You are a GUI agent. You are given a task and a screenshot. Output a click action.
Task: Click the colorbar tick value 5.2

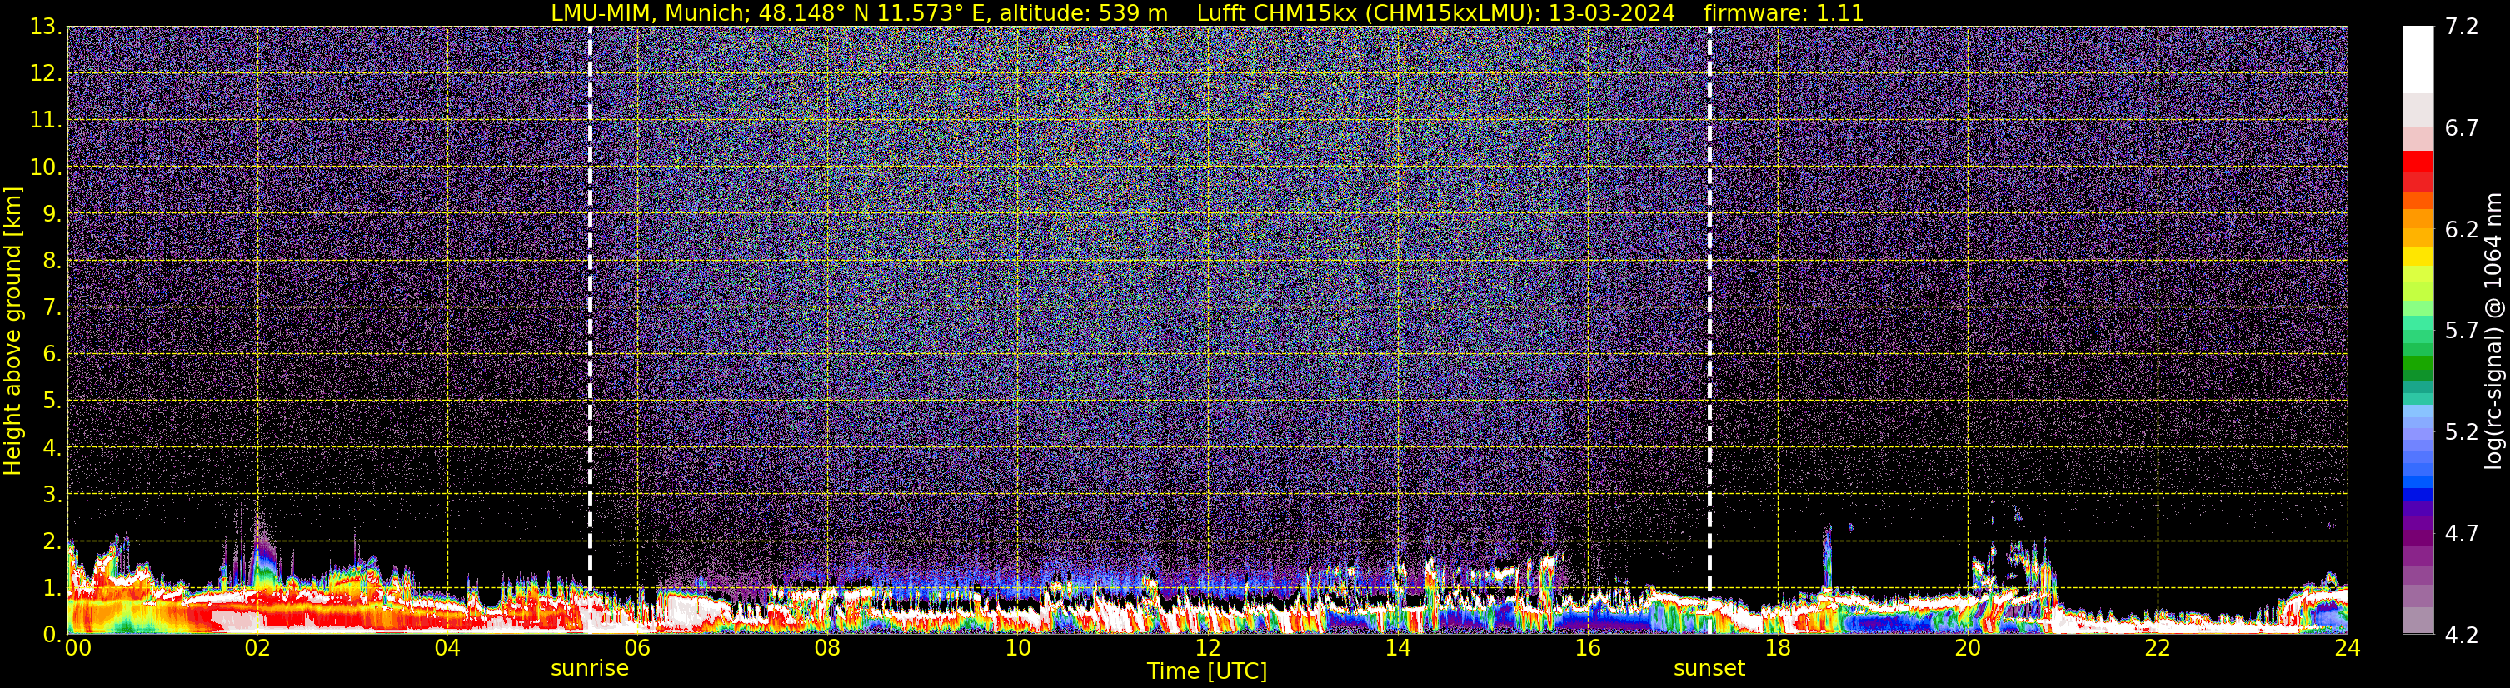[2462, 431]
